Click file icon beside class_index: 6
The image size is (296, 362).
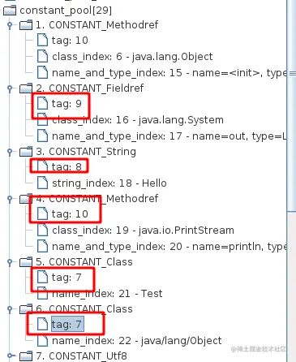click(42, 57)
